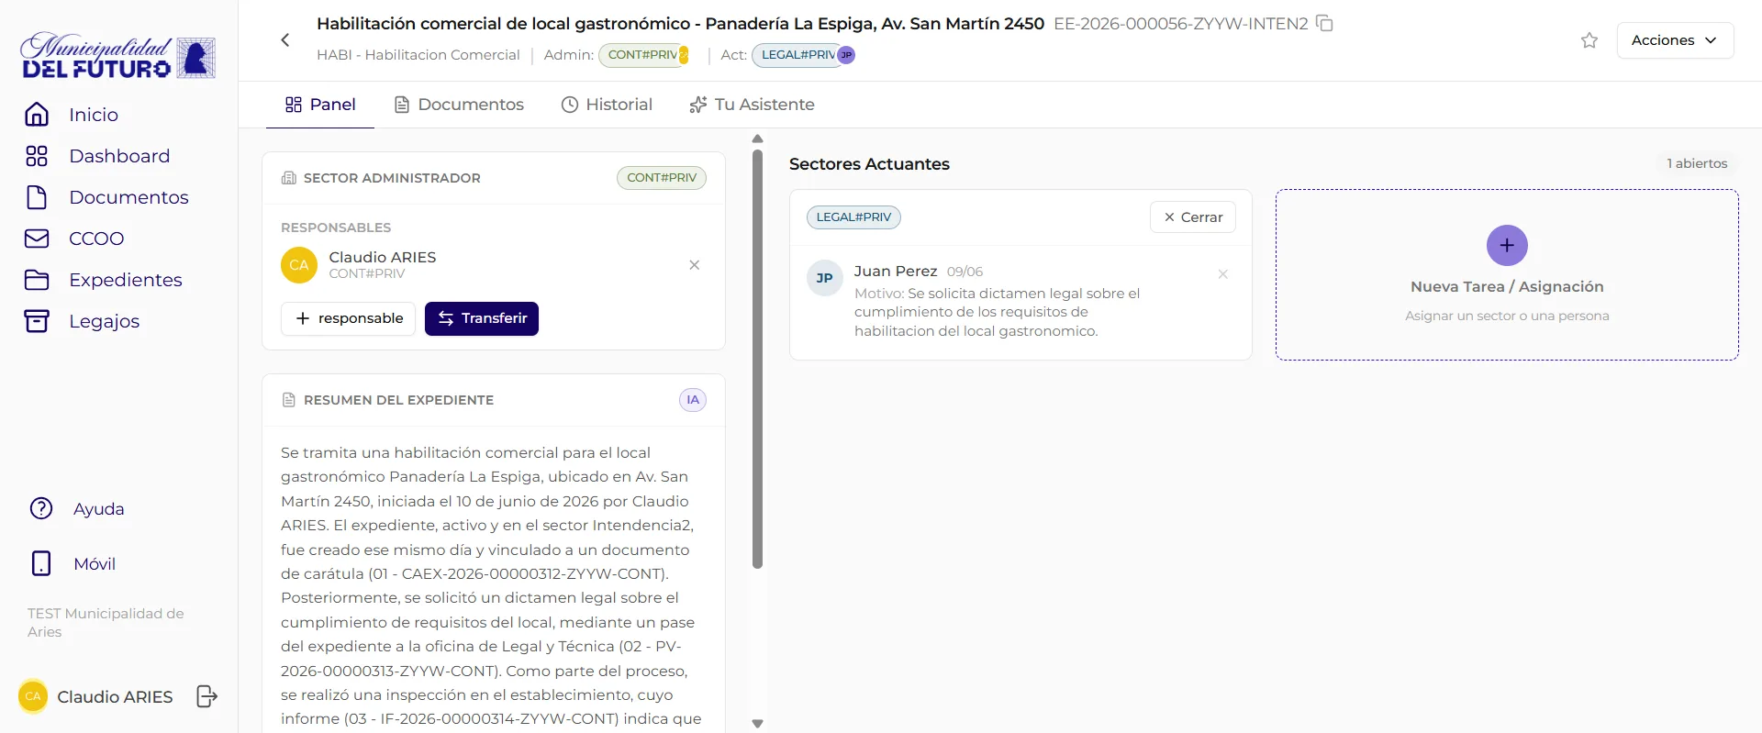
Task: Expand the Acciones dropdown
Action: click(1675, 40)
